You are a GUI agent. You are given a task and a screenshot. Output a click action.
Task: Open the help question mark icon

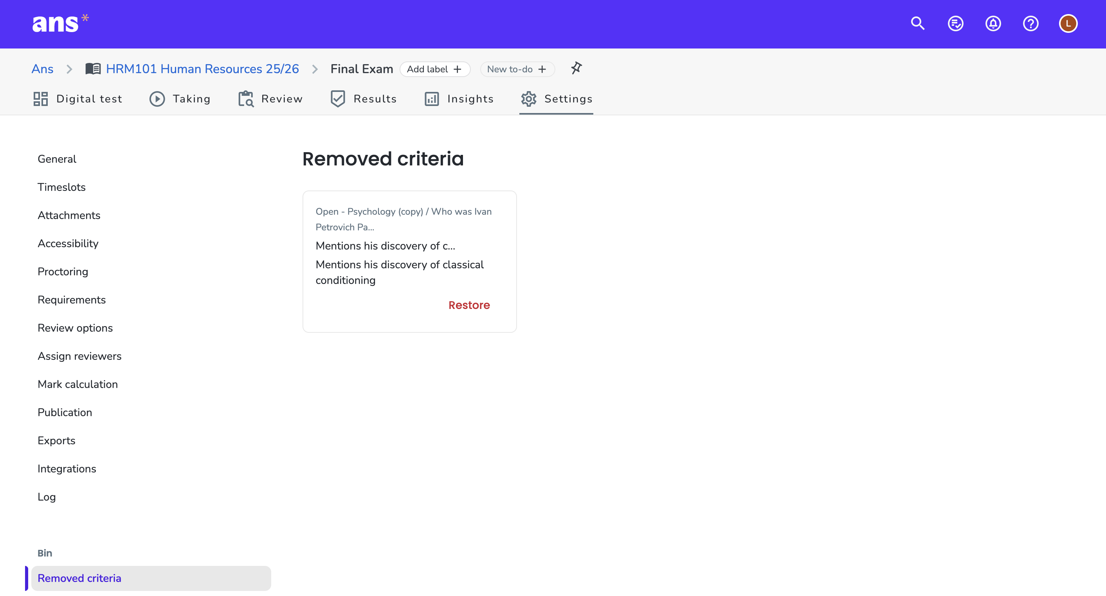1030,23
